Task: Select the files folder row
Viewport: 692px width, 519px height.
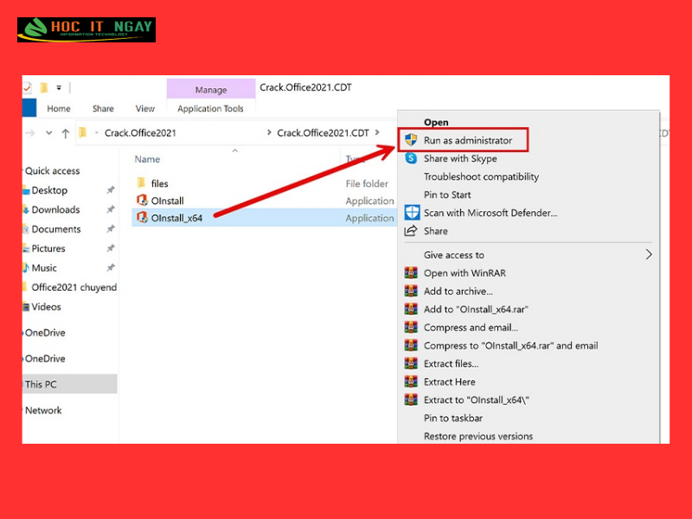Action: coord(264,183)
